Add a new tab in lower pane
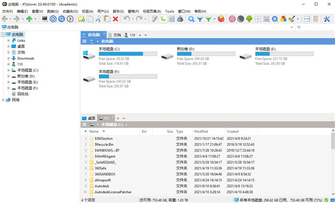This screenshot has width=335, height=203. click(118, 119)
